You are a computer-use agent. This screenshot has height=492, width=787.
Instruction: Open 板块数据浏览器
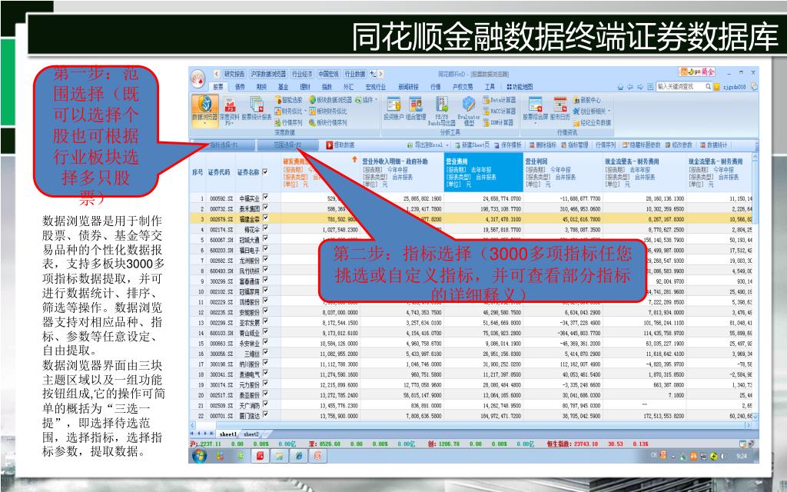pos(330,100)
